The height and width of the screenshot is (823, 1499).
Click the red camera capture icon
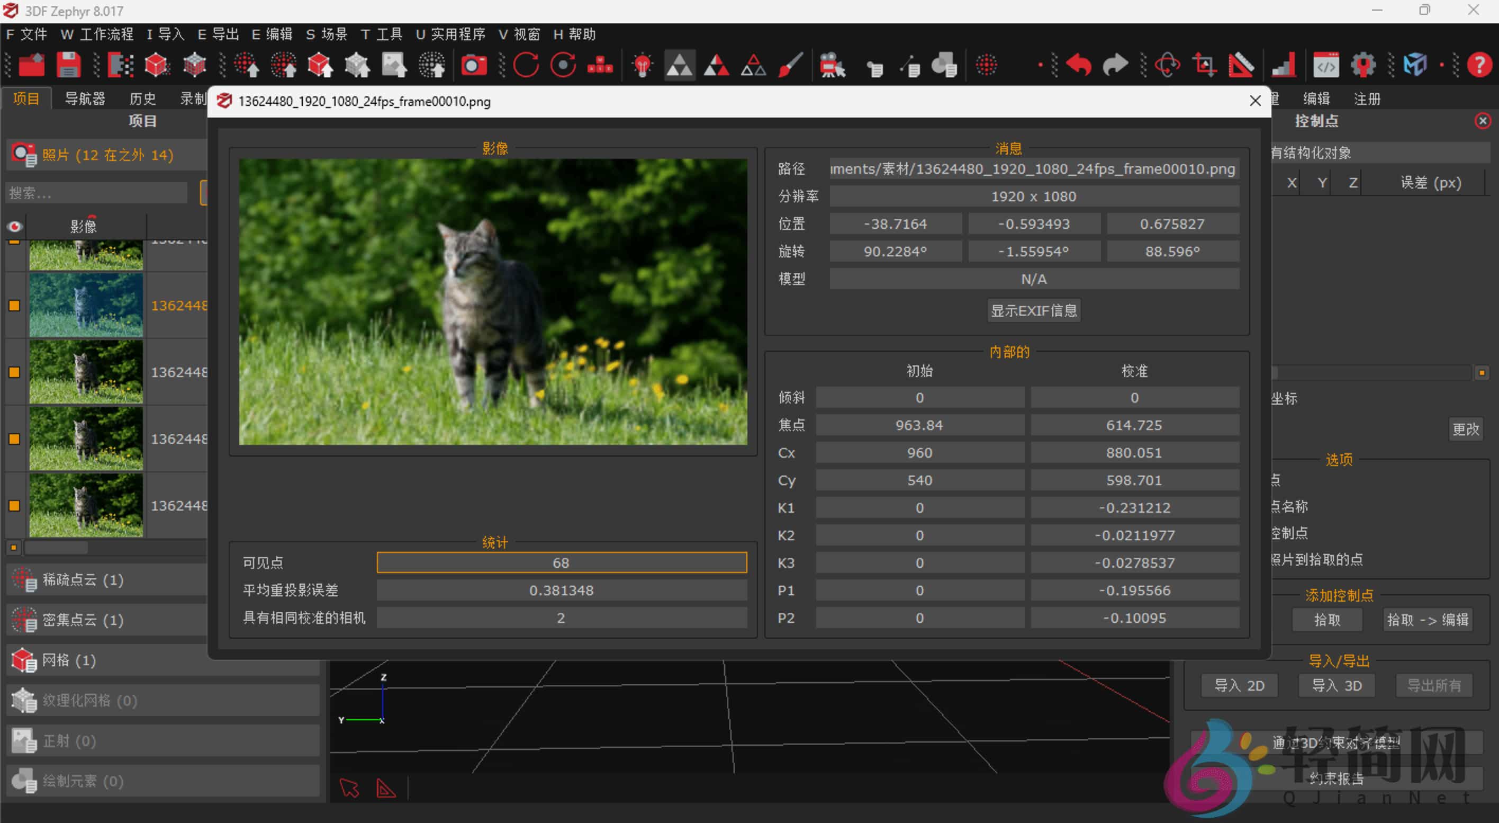tap(474, 65)
